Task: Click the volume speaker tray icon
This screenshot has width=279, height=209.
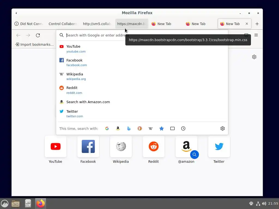Action: tap(264, 204)
